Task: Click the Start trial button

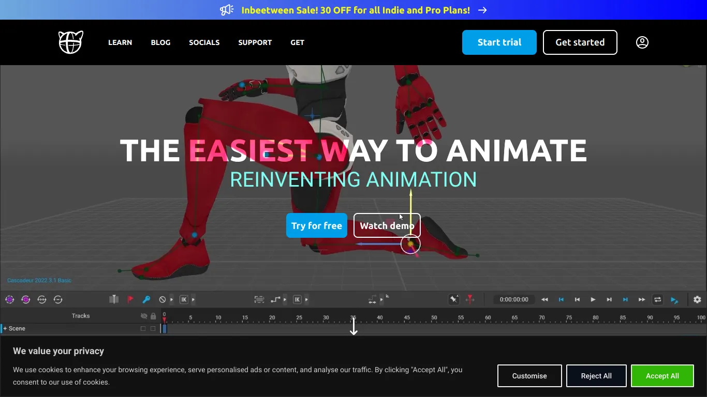Action: click(x=499, y=42)
